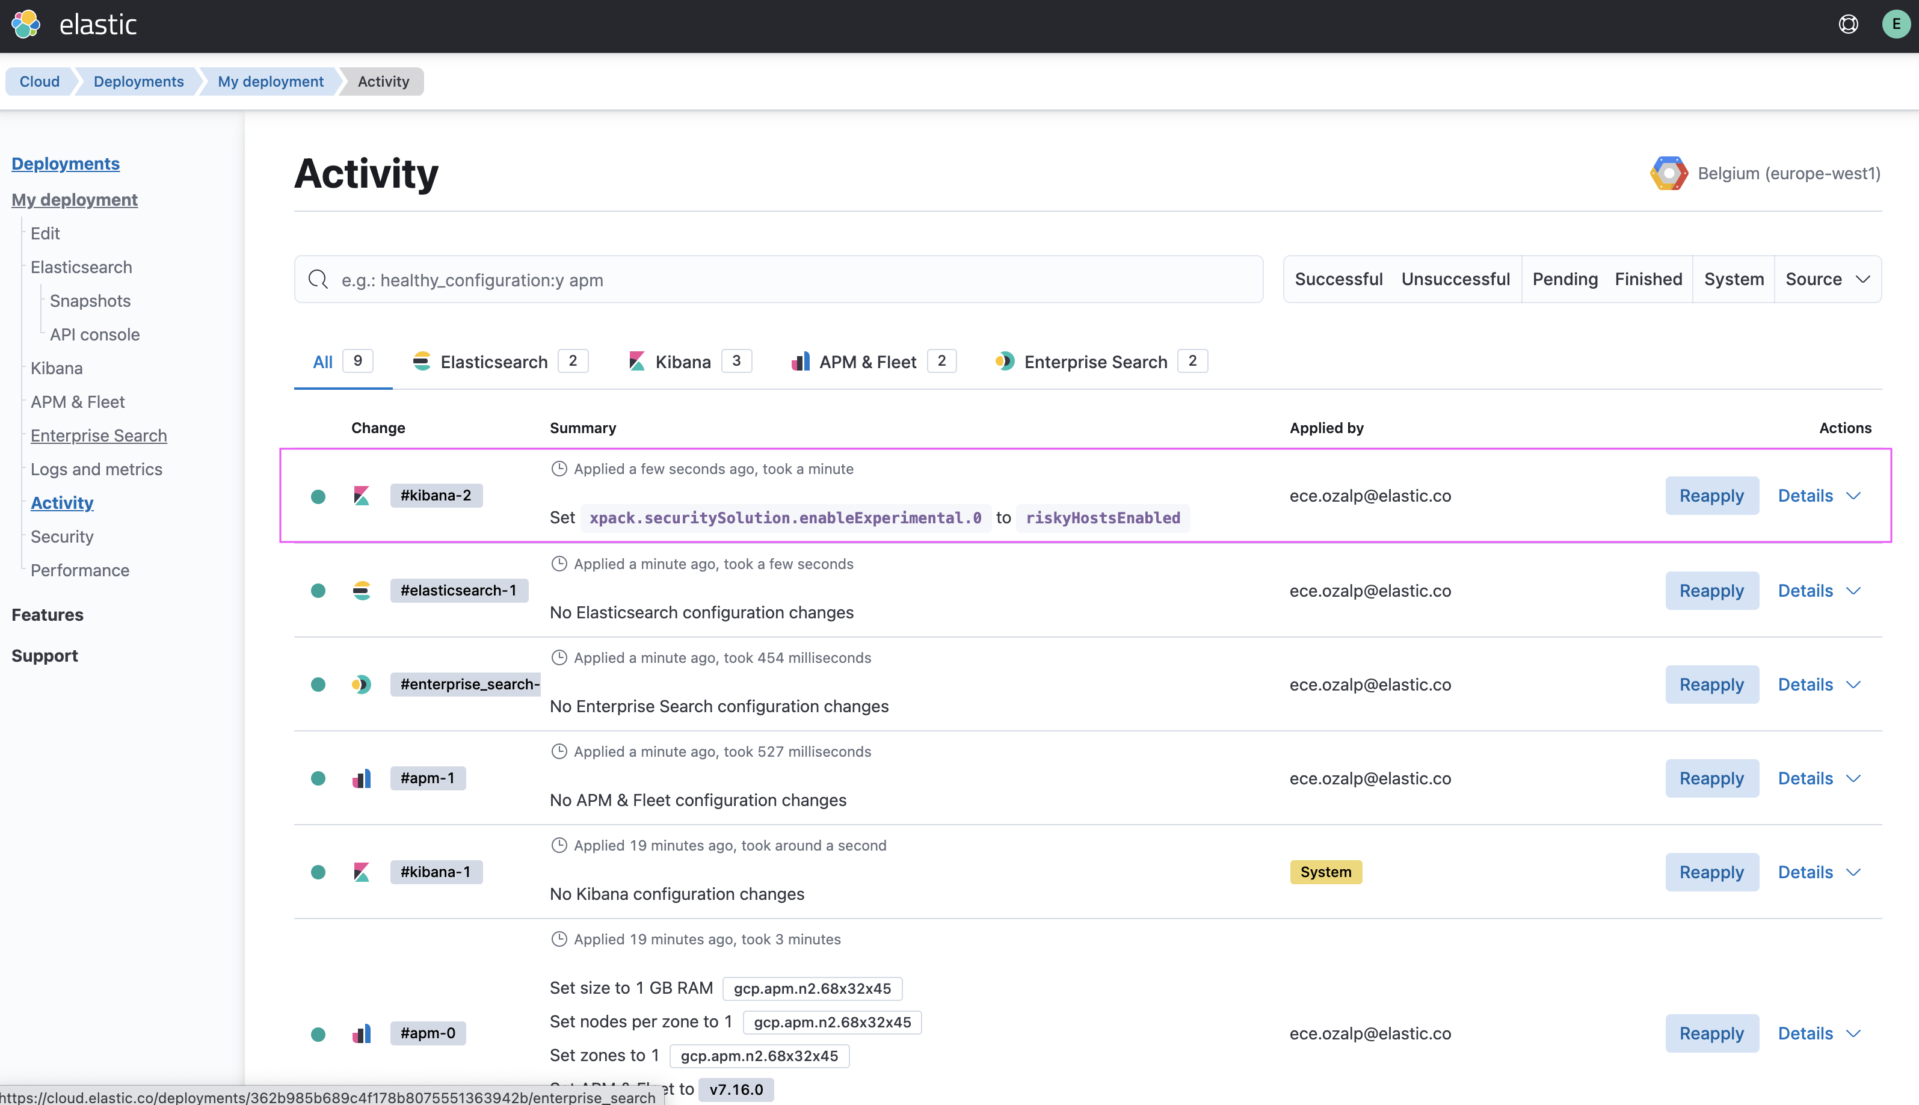Switch to the APM & Fleet tab

coord(873,362)
